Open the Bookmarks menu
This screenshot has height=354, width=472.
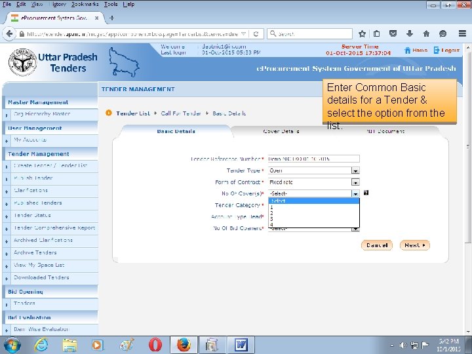point(85,4)
